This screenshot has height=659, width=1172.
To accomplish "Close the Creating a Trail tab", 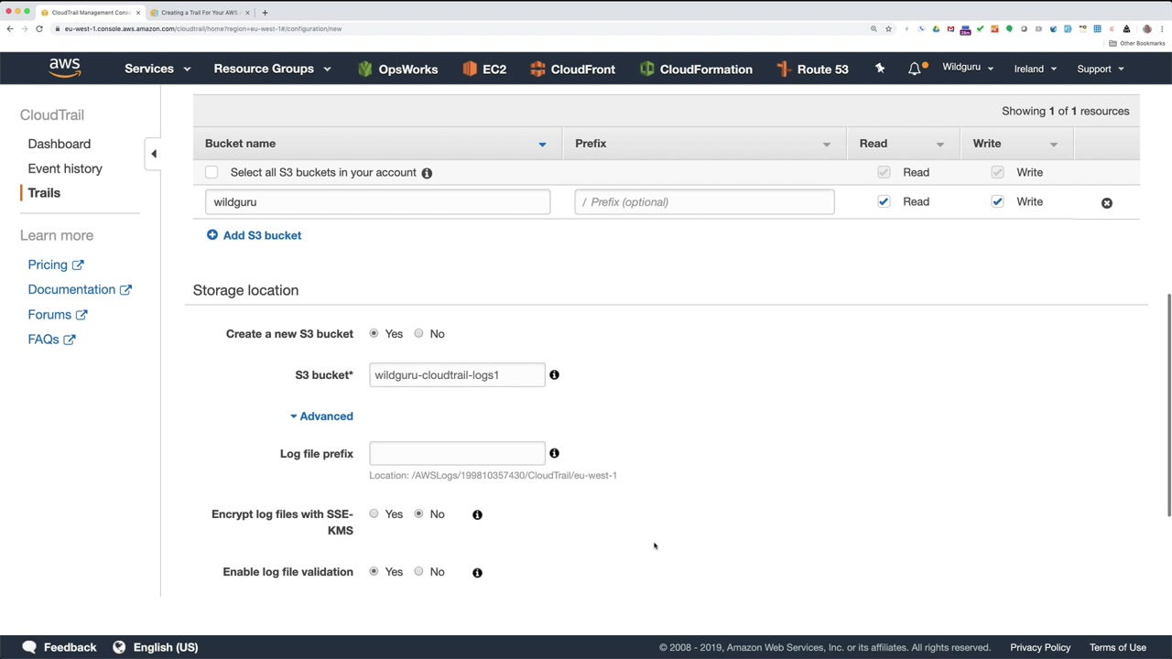I will coord(247,13).
